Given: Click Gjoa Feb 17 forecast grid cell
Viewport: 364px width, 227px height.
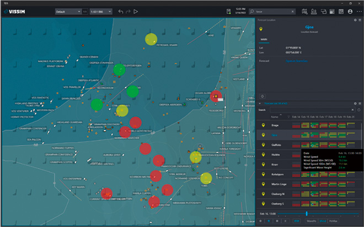Looking at the screenshot, I should click(323, 135).
